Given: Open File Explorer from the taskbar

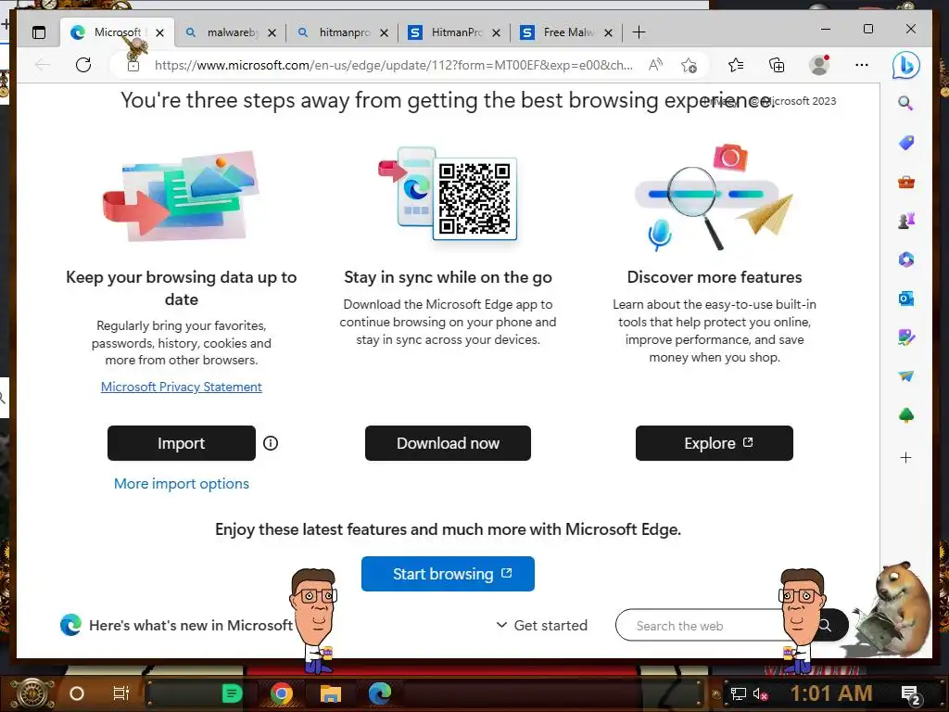Looking at the screenshot, I should (331, 693).
